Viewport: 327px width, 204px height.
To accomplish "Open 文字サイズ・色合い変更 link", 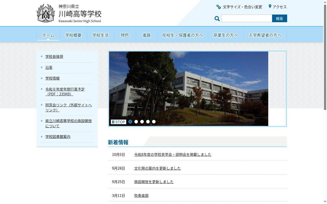I will 242,7.
